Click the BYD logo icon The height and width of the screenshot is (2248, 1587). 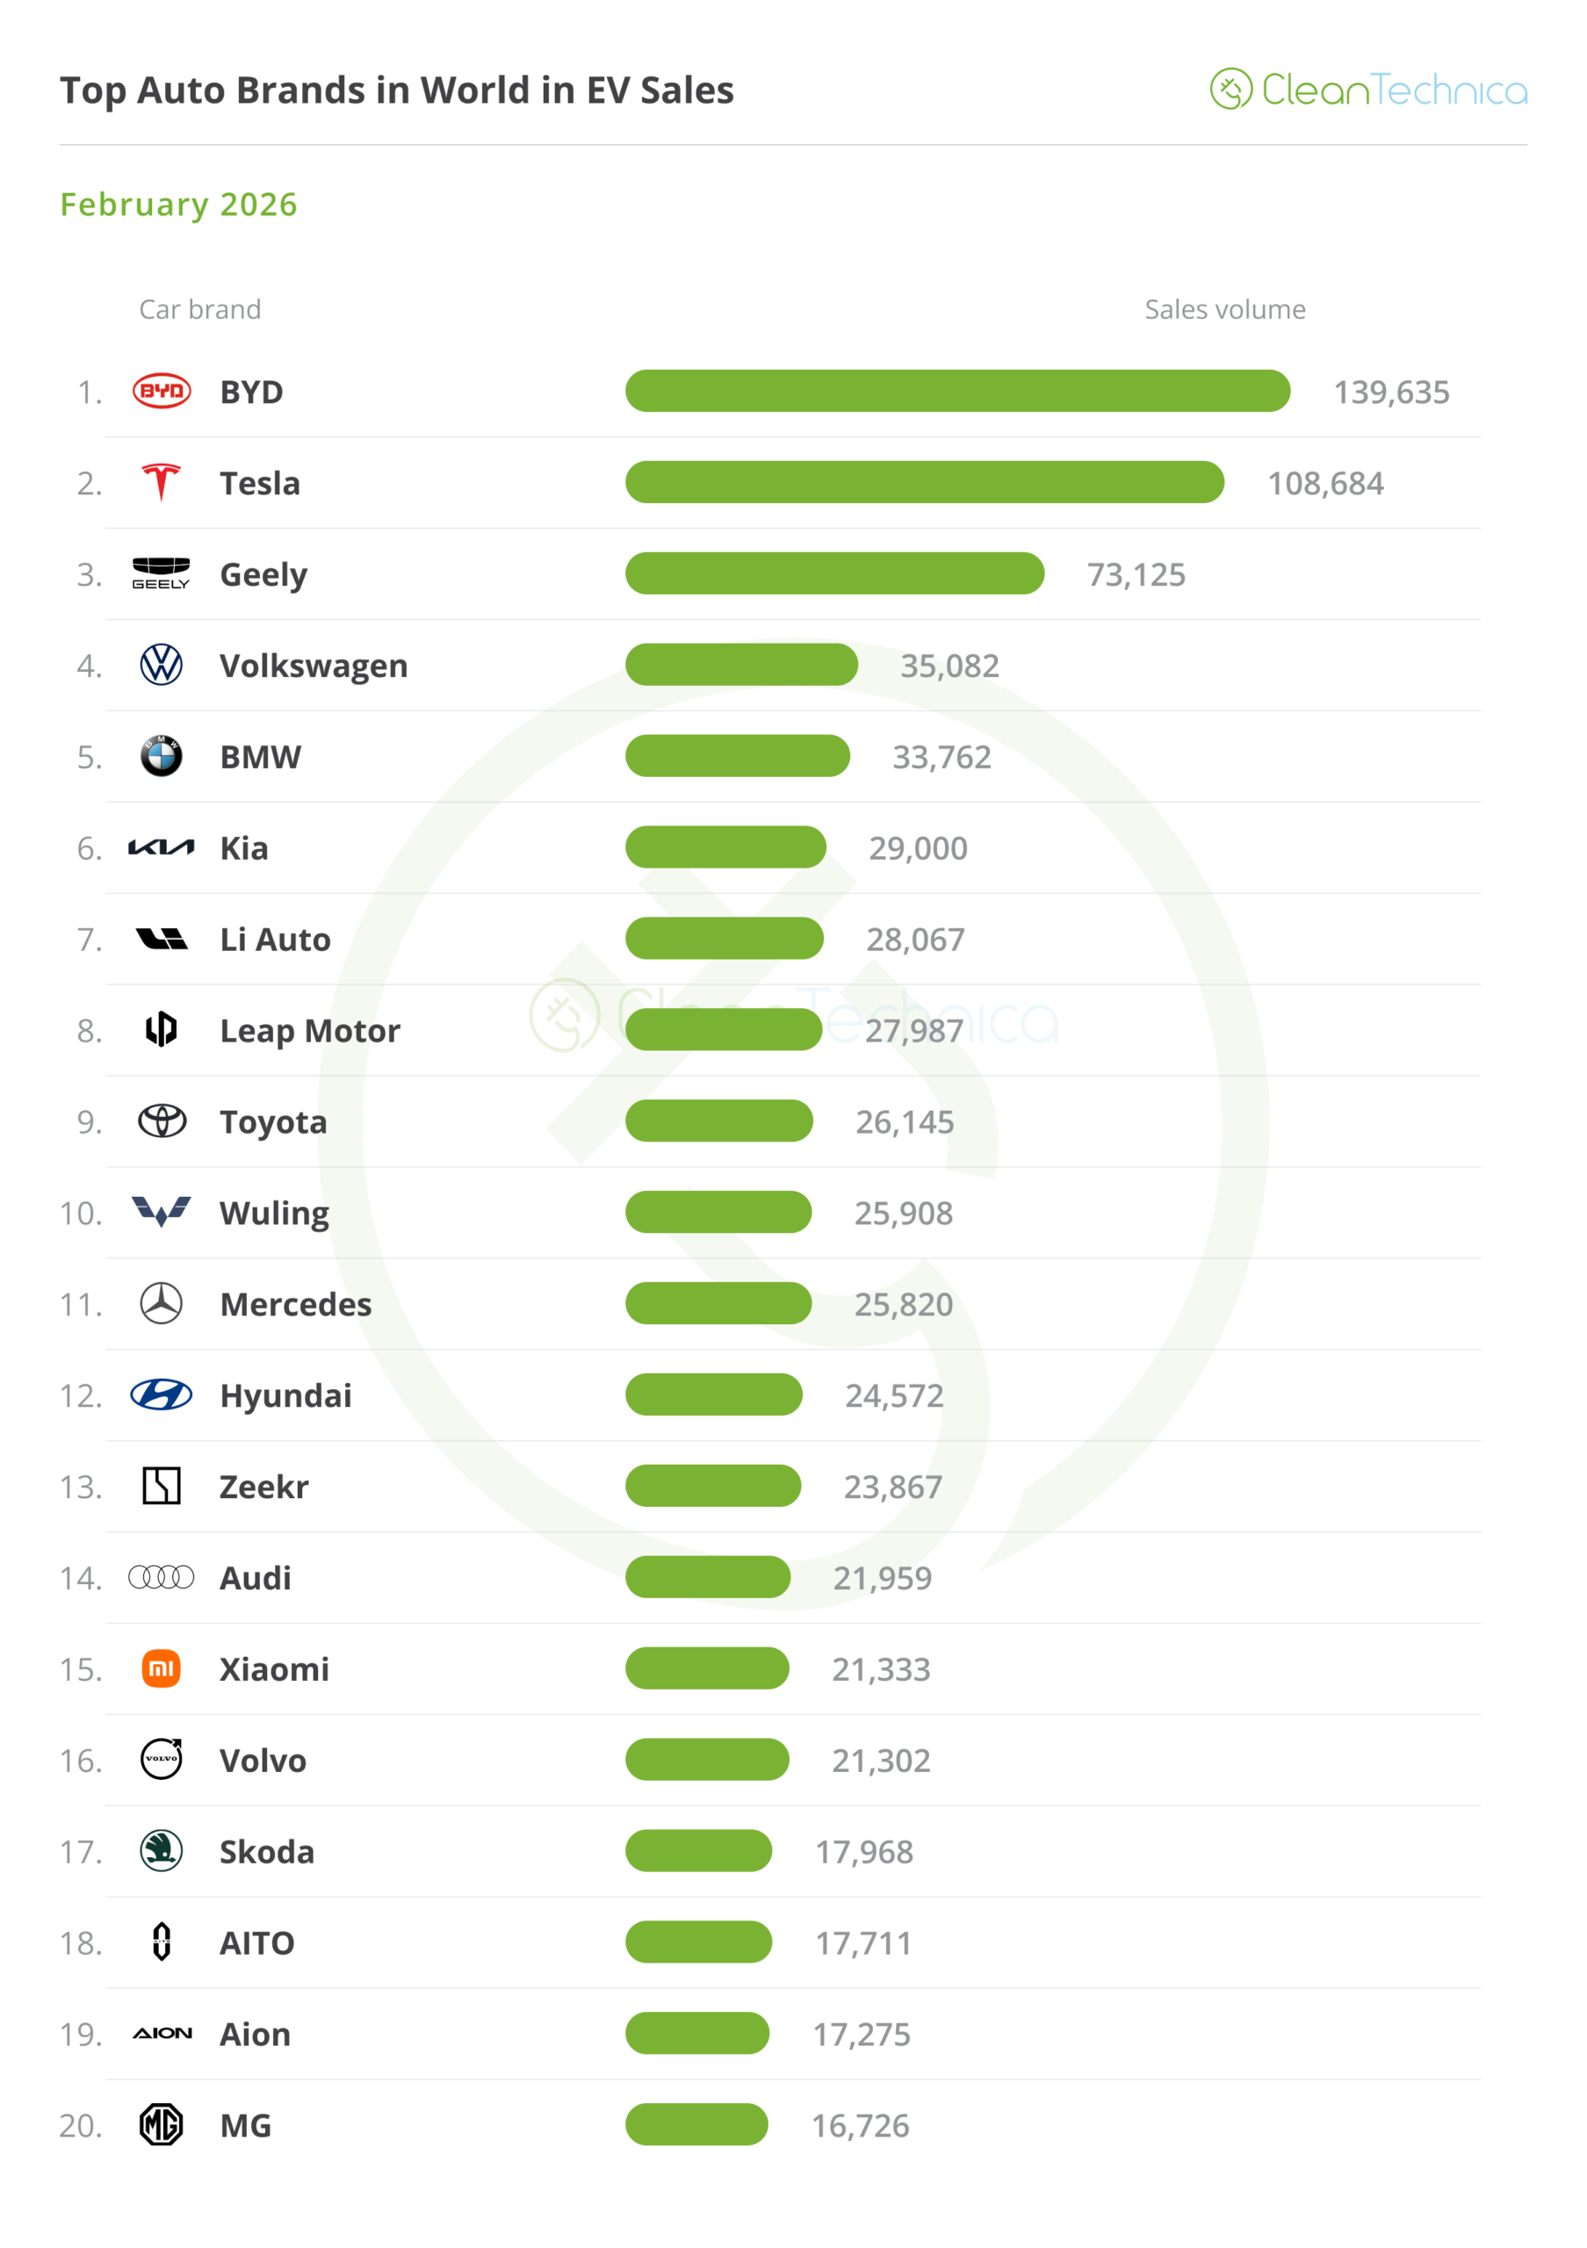click(x=162, y=392)
